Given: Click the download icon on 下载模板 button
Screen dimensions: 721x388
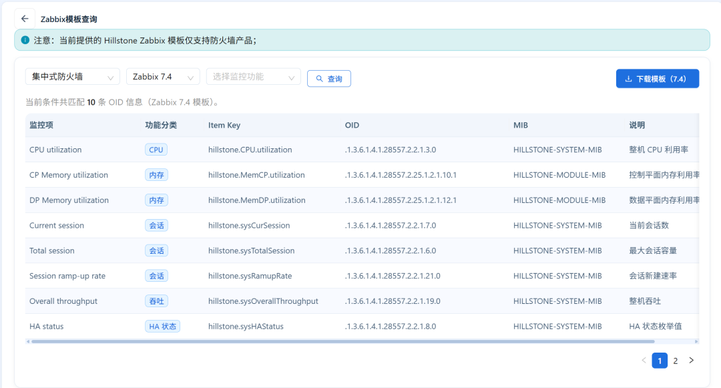Looking at the screenshot, I should tap(629, 79).
